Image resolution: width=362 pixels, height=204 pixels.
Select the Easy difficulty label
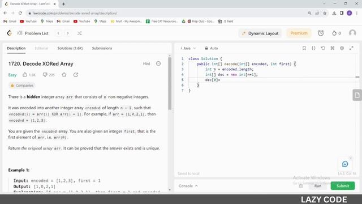pos(12,75)
